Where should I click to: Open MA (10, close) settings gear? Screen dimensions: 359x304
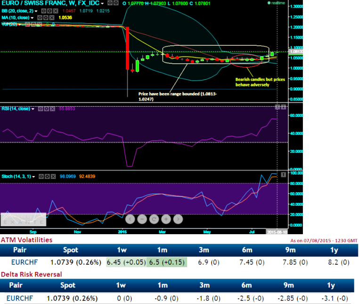click(46, 17)
